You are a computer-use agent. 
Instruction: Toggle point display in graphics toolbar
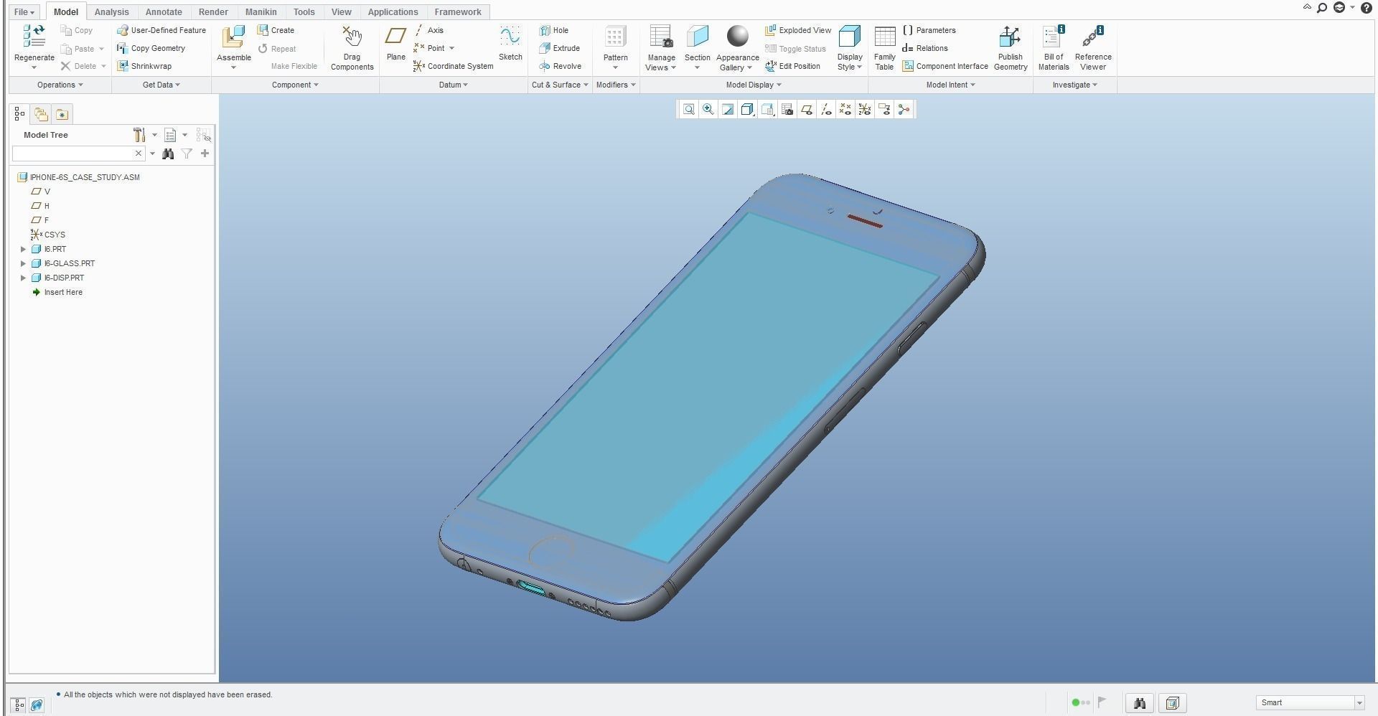coord(845,109)
